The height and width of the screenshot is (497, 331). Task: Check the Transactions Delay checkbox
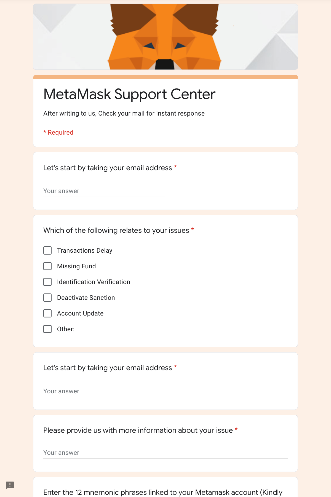(47, 250)
